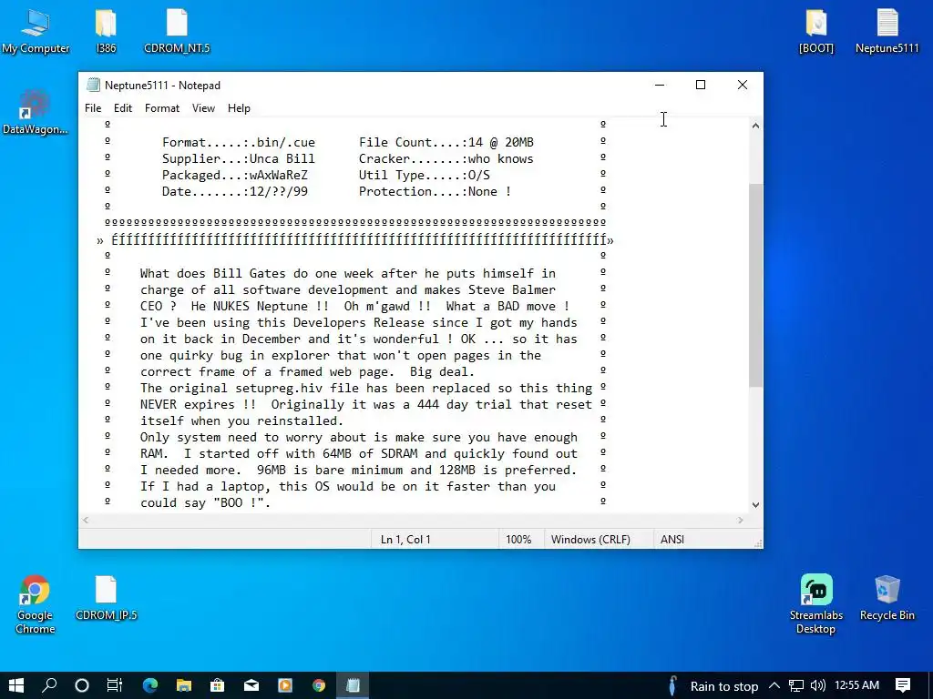Click the ANSI encoding status entry
Viewport: 933px width, 699px height.
pos(672,540)
